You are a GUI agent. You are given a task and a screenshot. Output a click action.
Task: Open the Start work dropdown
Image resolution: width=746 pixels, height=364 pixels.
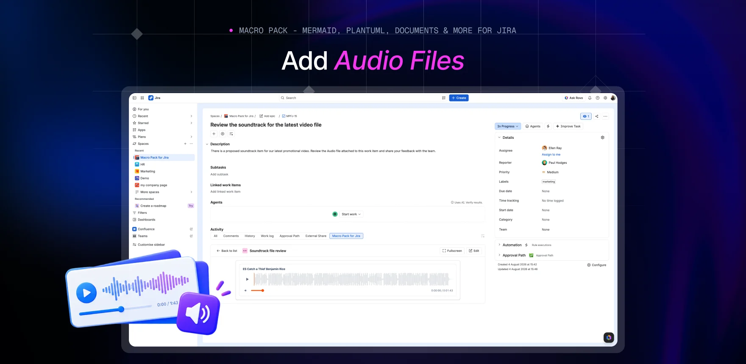click(351, 214)
